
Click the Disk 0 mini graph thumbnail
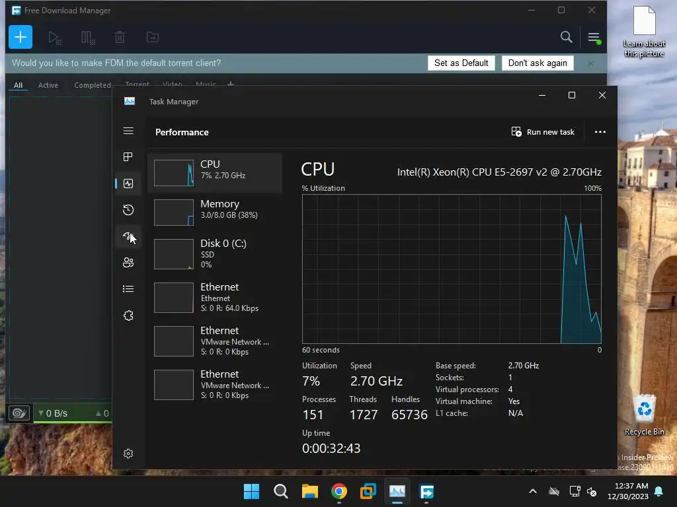[x=174, y=254]
